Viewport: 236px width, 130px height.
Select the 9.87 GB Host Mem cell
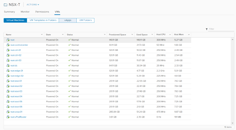pos(178,112)
